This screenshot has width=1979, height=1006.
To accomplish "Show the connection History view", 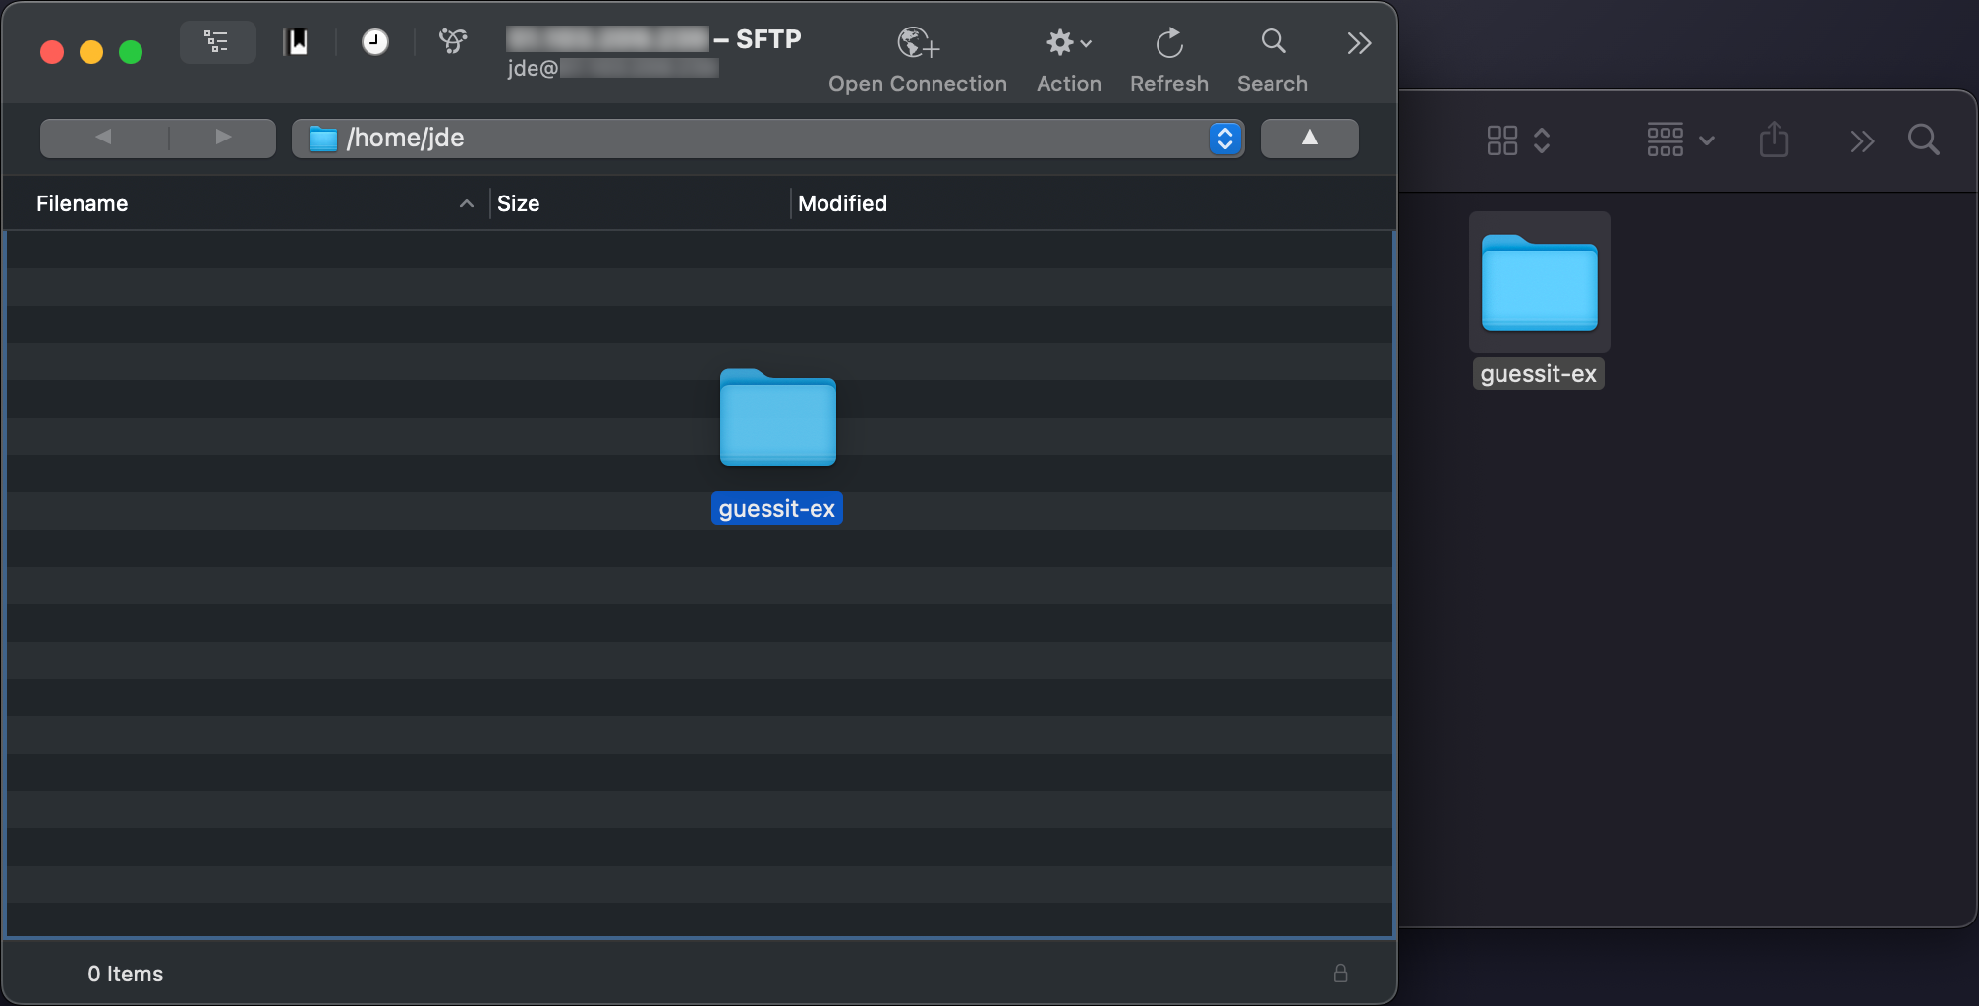I will pos(374,42).
